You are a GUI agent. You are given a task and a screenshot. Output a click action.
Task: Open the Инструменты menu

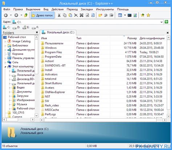pos(105,9)
